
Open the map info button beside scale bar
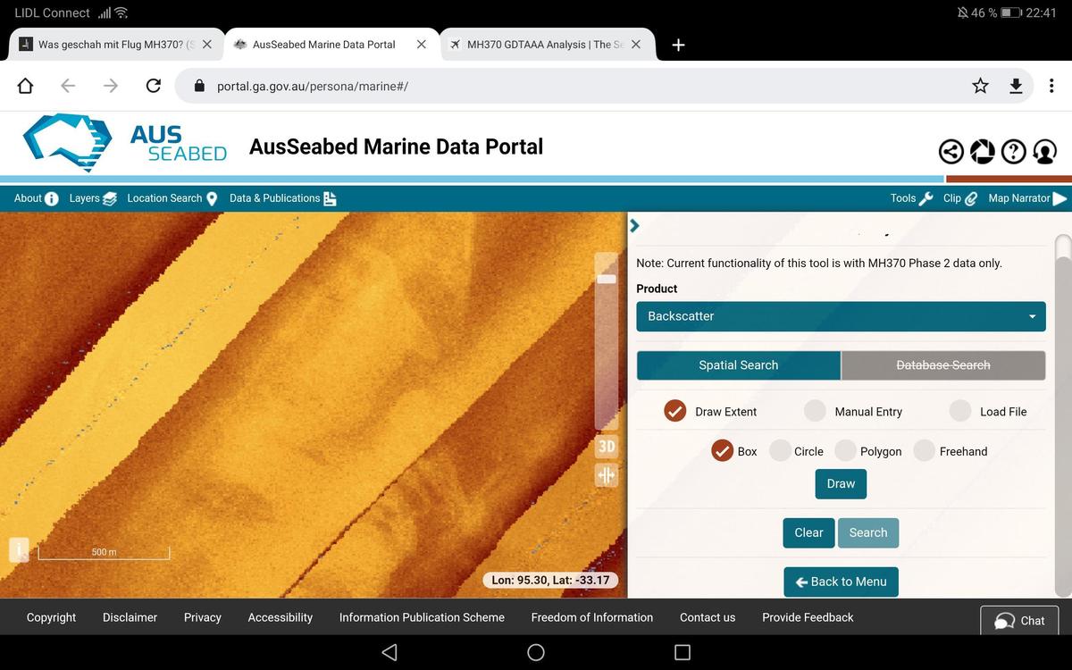[x=19, y=549]
